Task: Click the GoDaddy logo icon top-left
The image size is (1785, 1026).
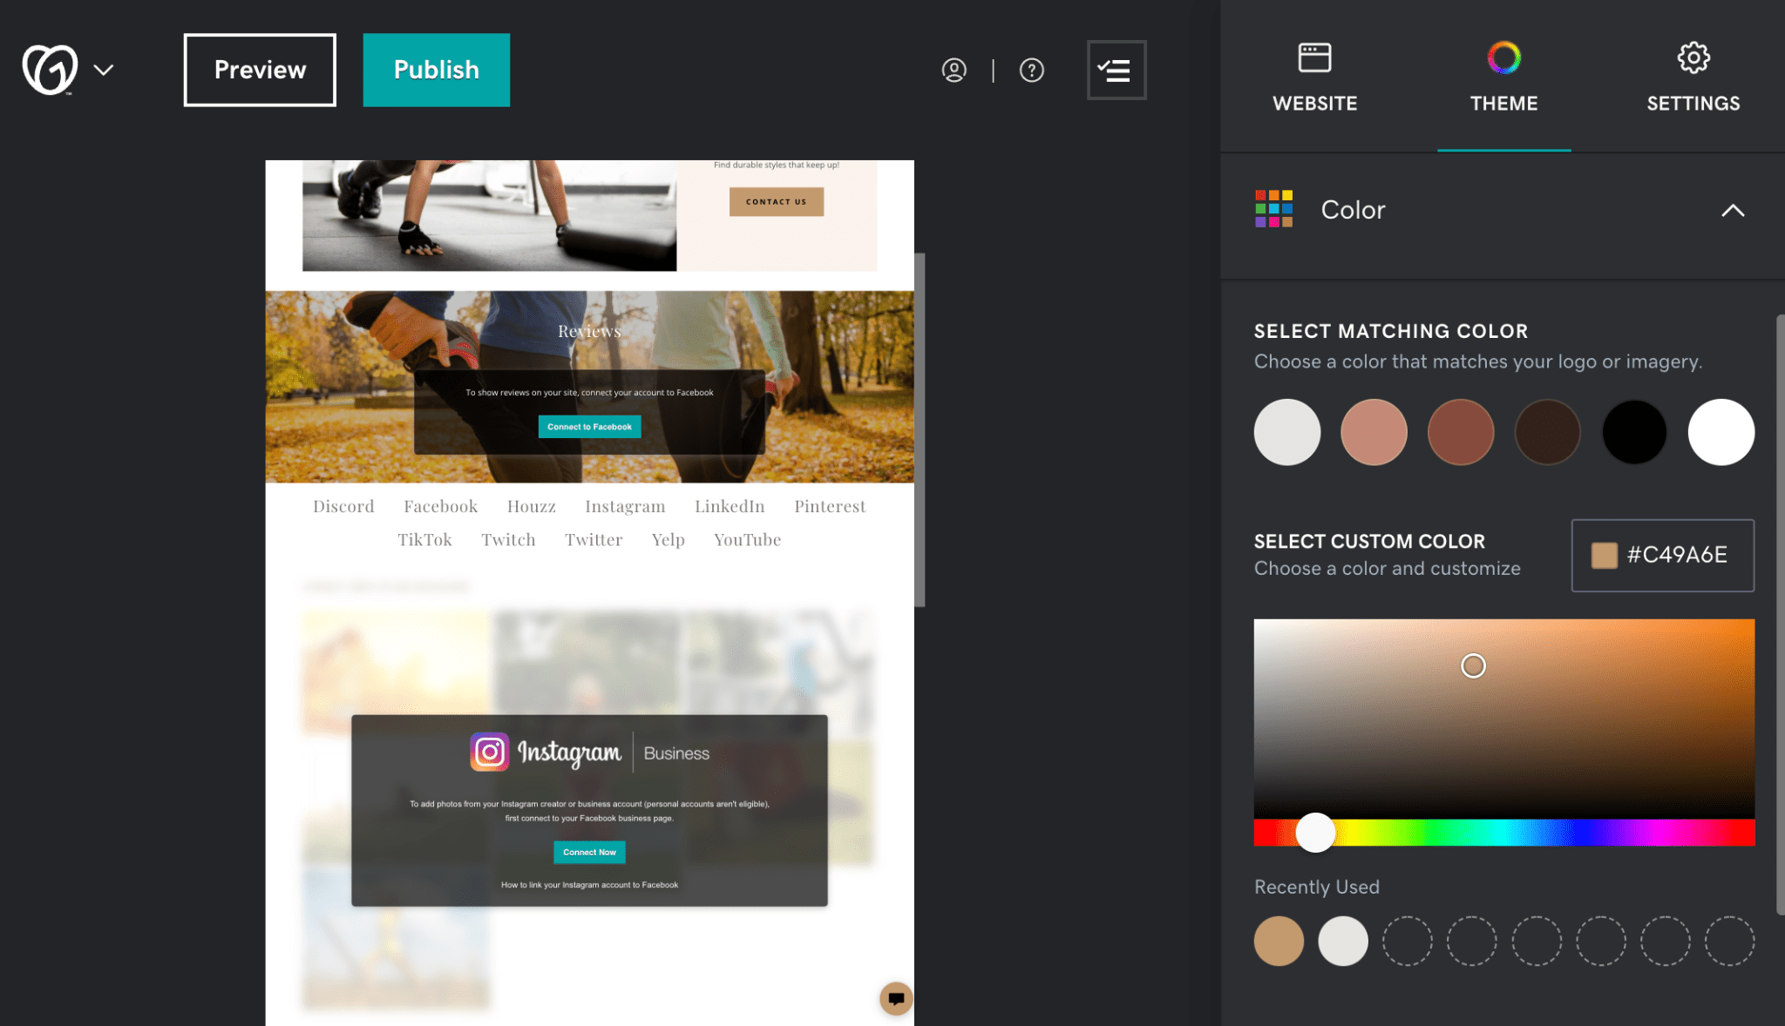Action: click(x=51, y=69)
